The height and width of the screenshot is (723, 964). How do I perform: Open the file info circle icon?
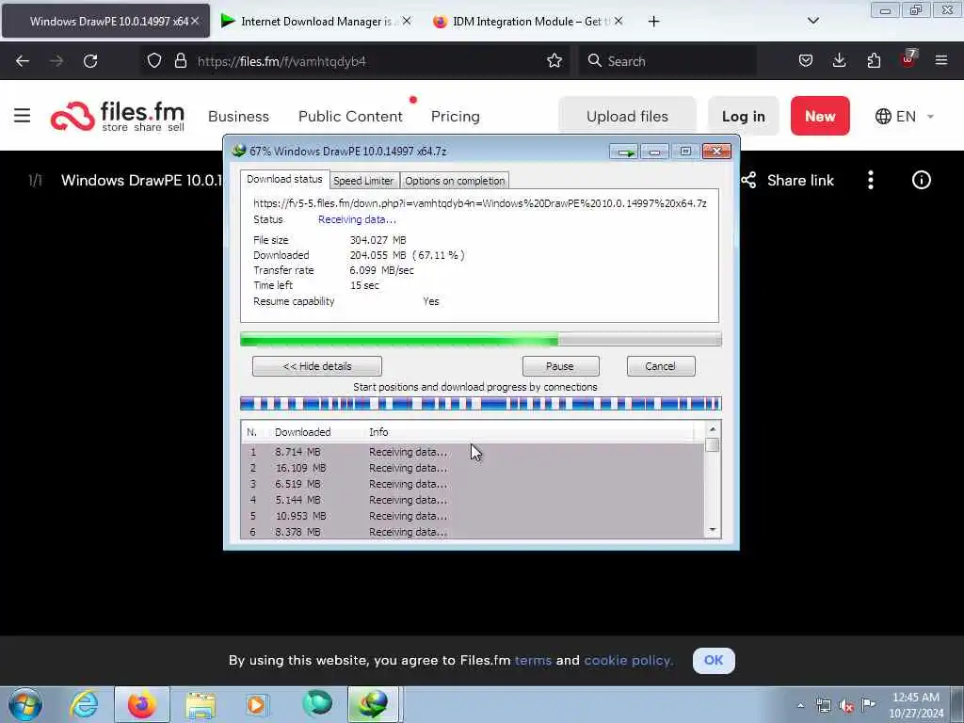[x=921, y=180]
